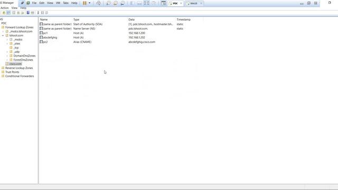Select the tshoot.com zone label
The height and width of the screenshot is (190, 338).
point(16,35)
